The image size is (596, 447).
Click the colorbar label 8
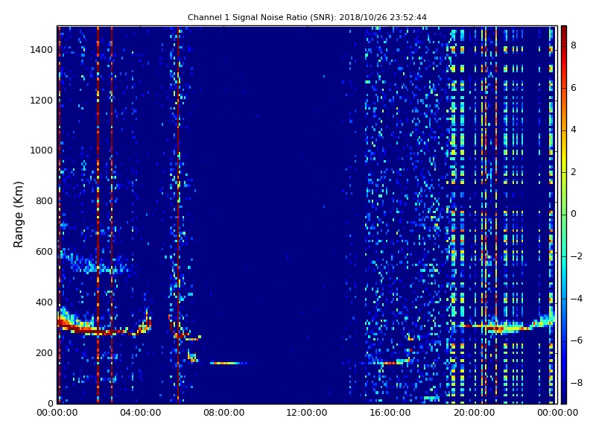tap(574, 45)
